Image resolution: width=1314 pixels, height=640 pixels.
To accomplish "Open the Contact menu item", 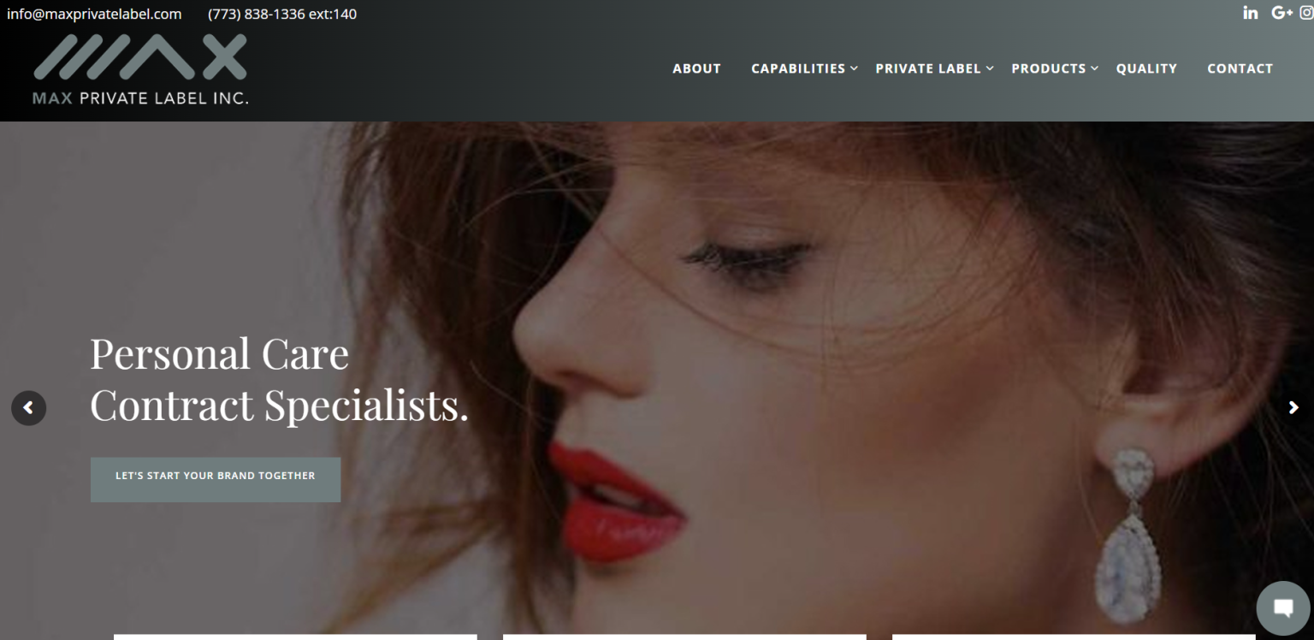I will [1240, 68].
